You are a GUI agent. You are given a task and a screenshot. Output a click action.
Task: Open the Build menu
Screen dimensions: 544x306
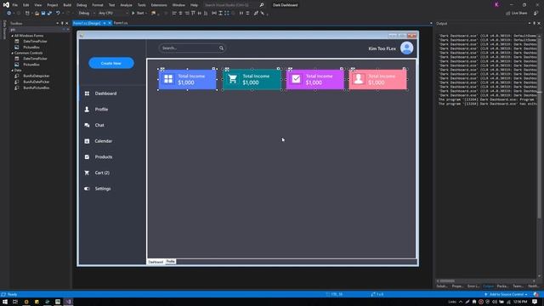(67, 5)
